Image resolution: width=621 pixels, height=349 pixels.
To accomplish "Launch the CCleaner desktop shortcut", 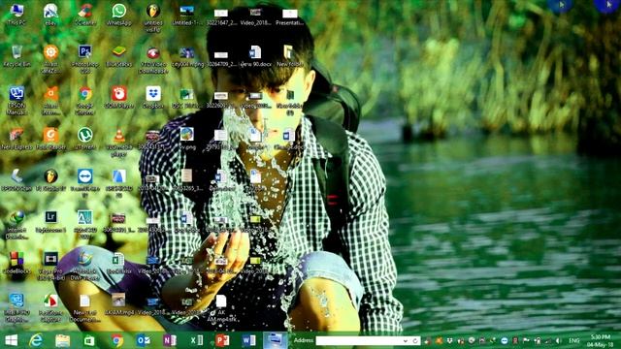I will click(x=84, y=15).
